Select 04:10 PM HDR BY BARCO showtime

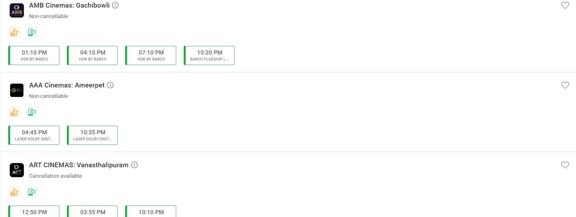point(92,55)
